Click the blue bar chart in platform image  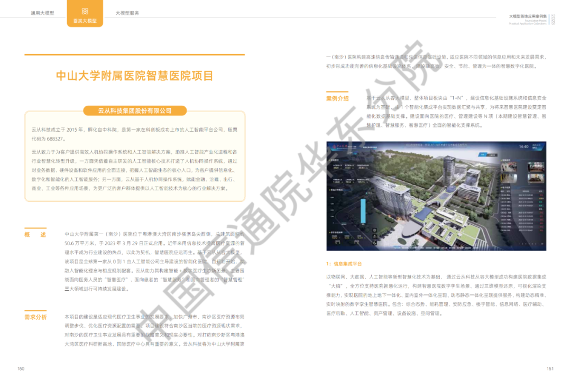363,210
